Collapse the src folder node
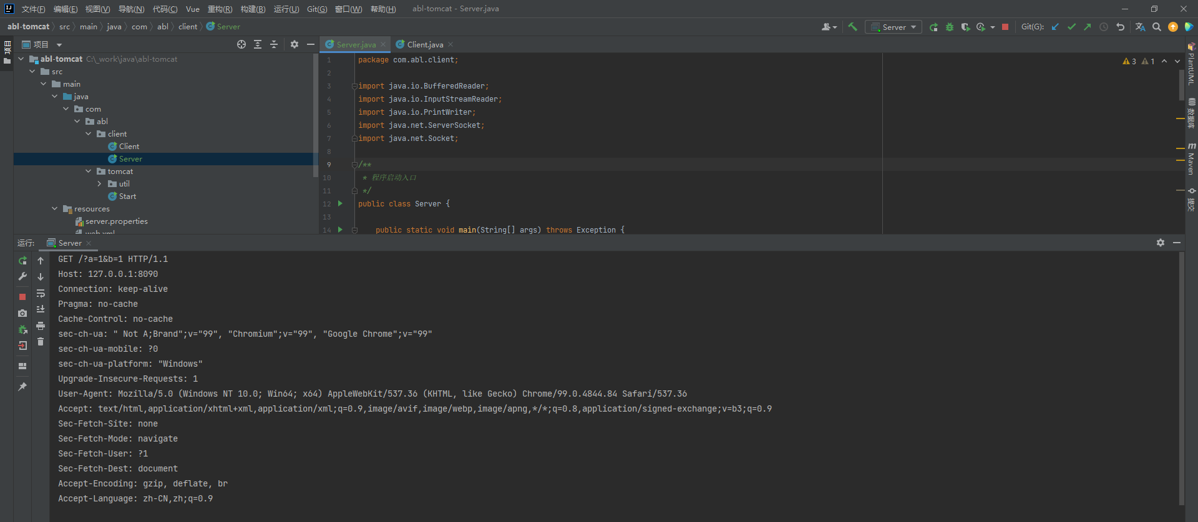Viewport: 1198px width, 522px height. pos(32,71)
